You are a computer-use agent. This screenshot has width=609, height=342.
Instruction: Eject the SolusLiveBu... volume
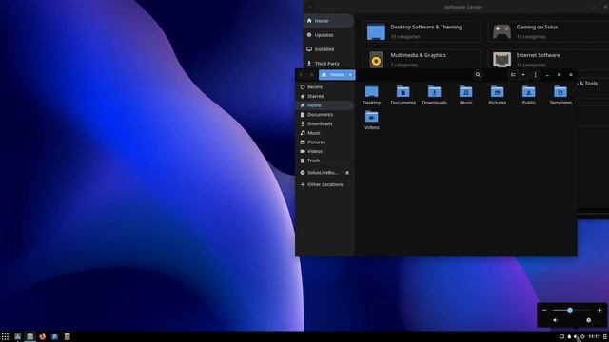(x=347, y=173)
